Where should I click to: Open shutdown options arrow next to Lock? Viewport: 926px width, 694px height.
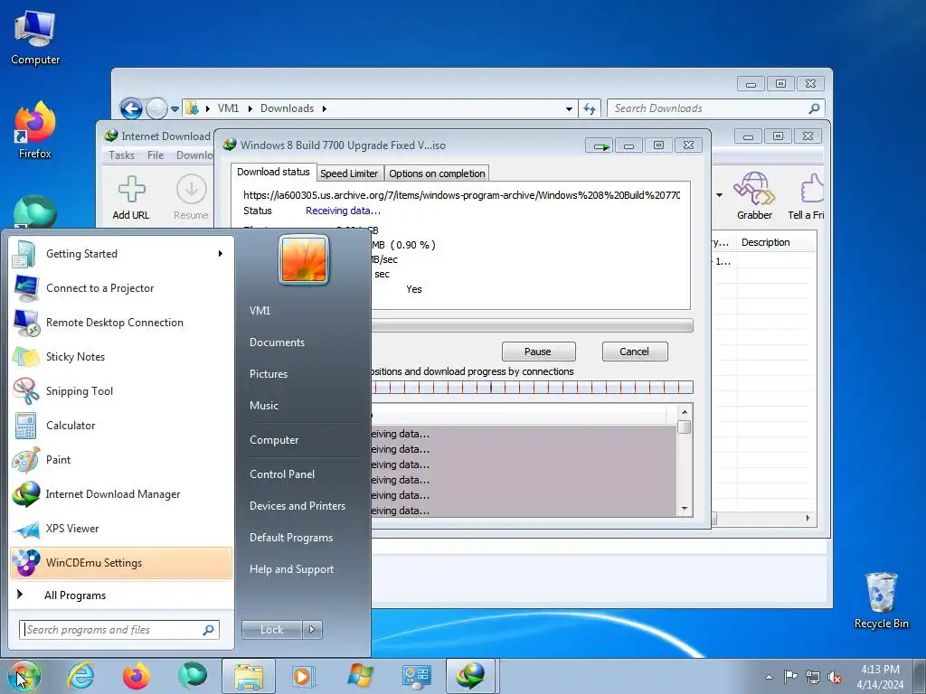pos(312,630)
